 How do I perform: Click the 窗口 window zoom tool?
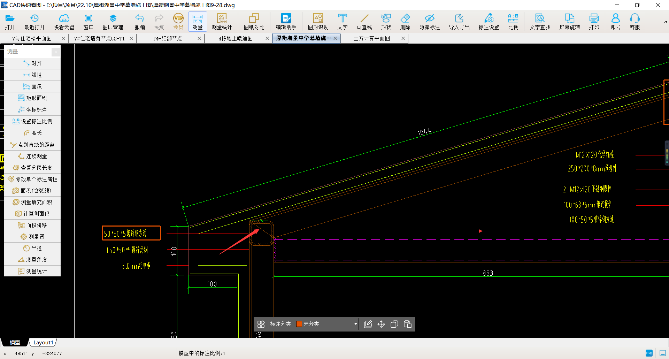tap(88, 22)
